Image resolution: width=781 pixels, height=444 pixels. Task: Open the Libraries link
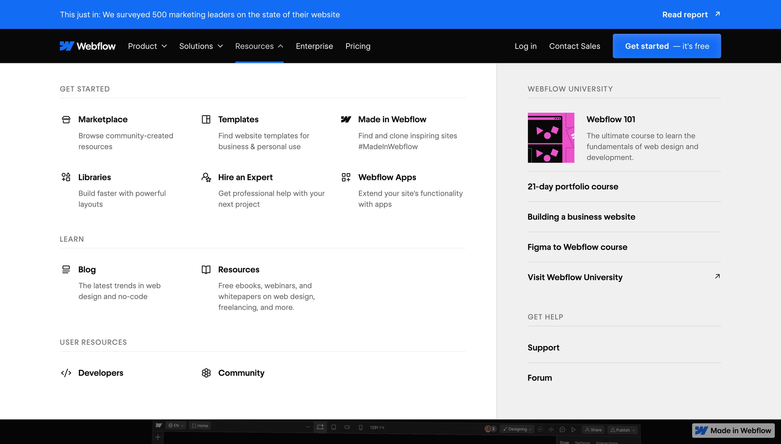(95, 177)
